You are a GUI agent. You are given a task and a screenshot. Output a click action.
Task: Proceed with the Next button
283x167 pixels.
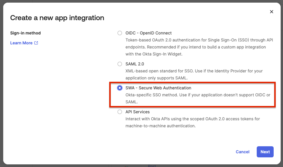pos(265,152)
